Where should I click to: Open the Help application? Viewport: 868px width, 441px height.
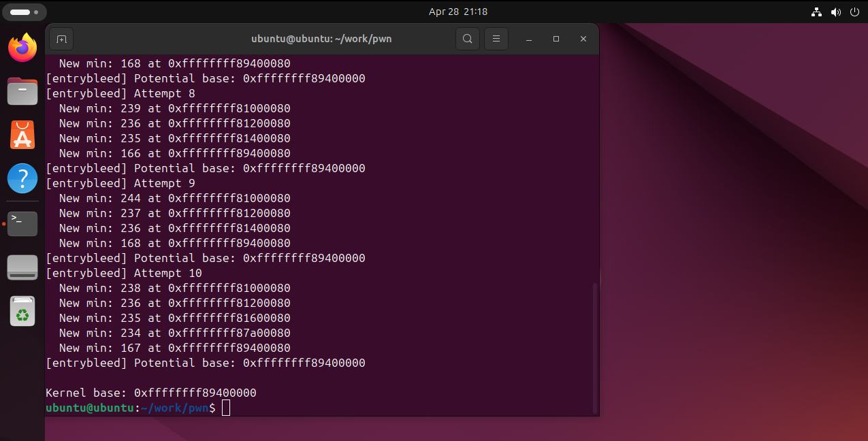tap(22, 178)
